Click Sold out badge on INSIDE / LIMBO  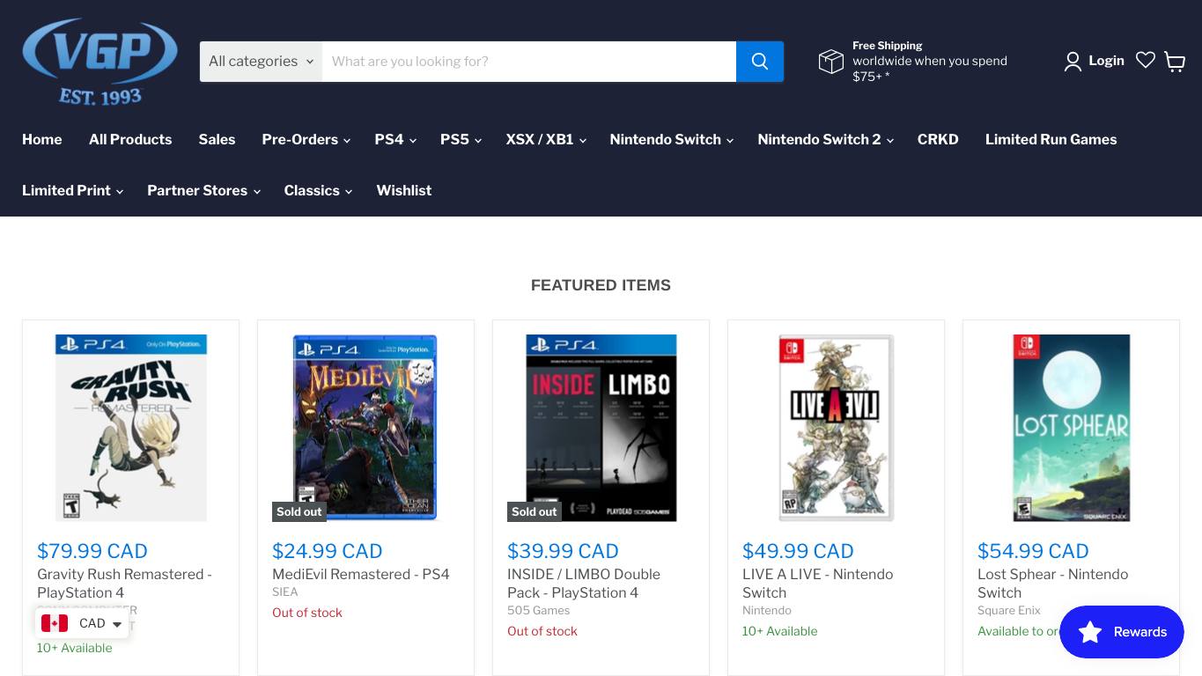pos(535,511)
